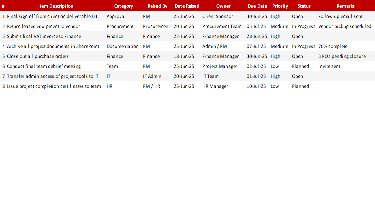The height and width of the screenshot is (208, 375).
Task: Click the Due Date column header
Action: (x=257, y=6)
